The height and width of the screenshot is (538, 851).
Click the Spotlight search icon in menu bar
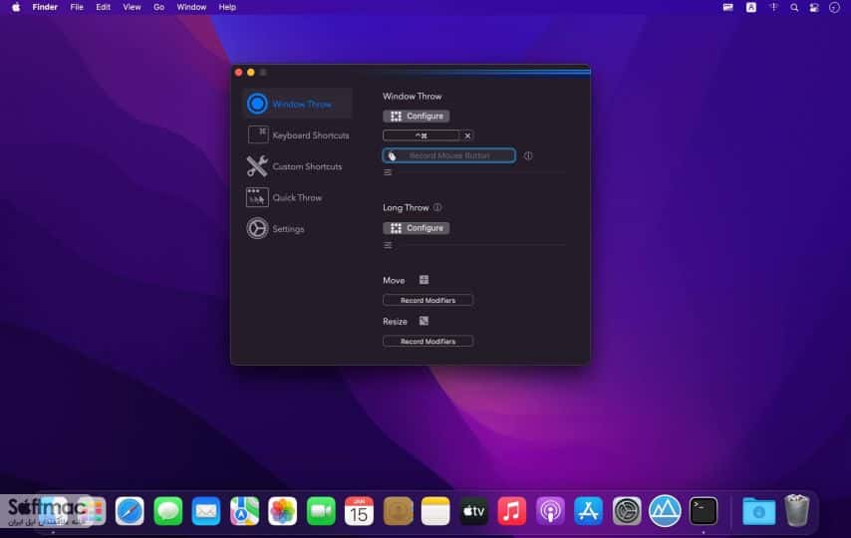coord(794,7)
